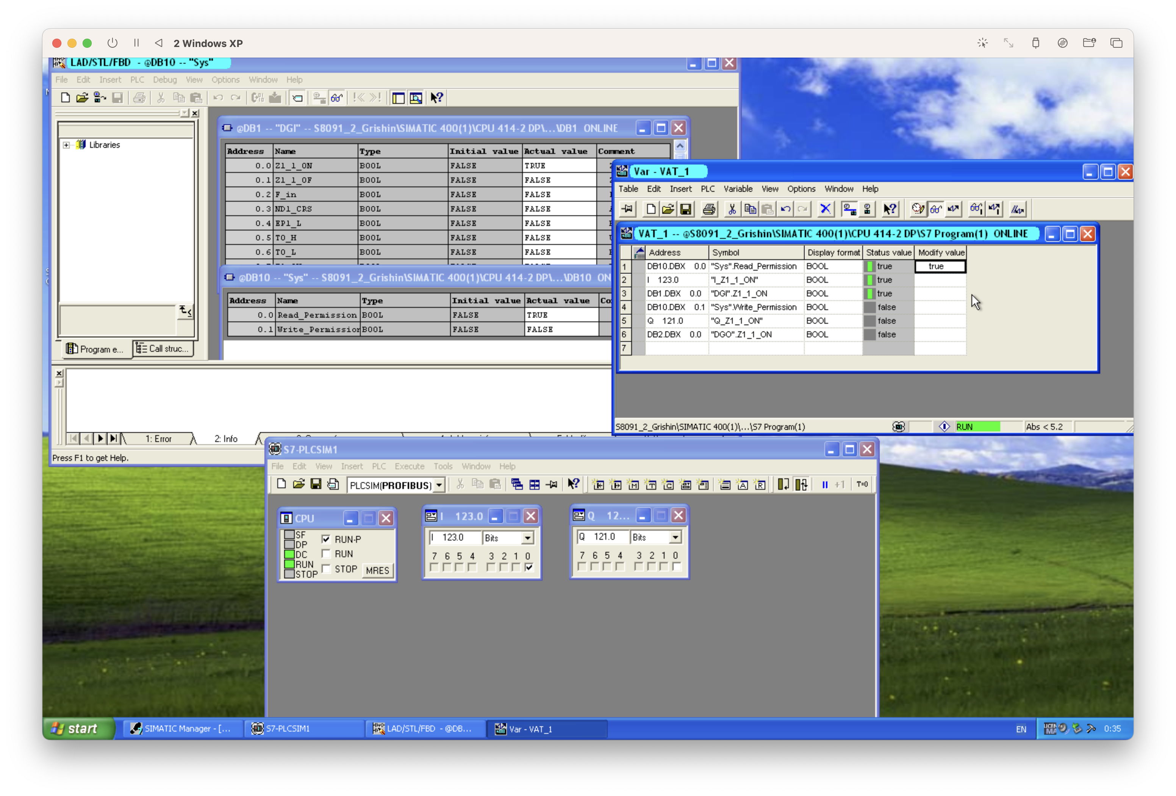1176x796 pixels.
Task: Click the Download icon in LAD/STL/FBD toolbar
Action: click(x=275, y=98)
